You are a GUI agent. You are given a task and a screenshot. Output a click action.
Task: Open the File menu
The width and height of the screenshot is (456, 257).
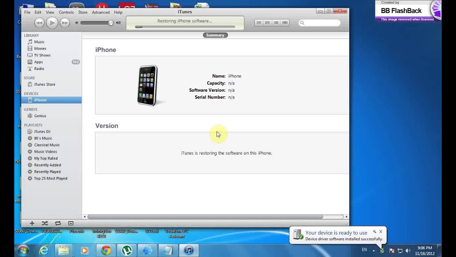point(27,12)
